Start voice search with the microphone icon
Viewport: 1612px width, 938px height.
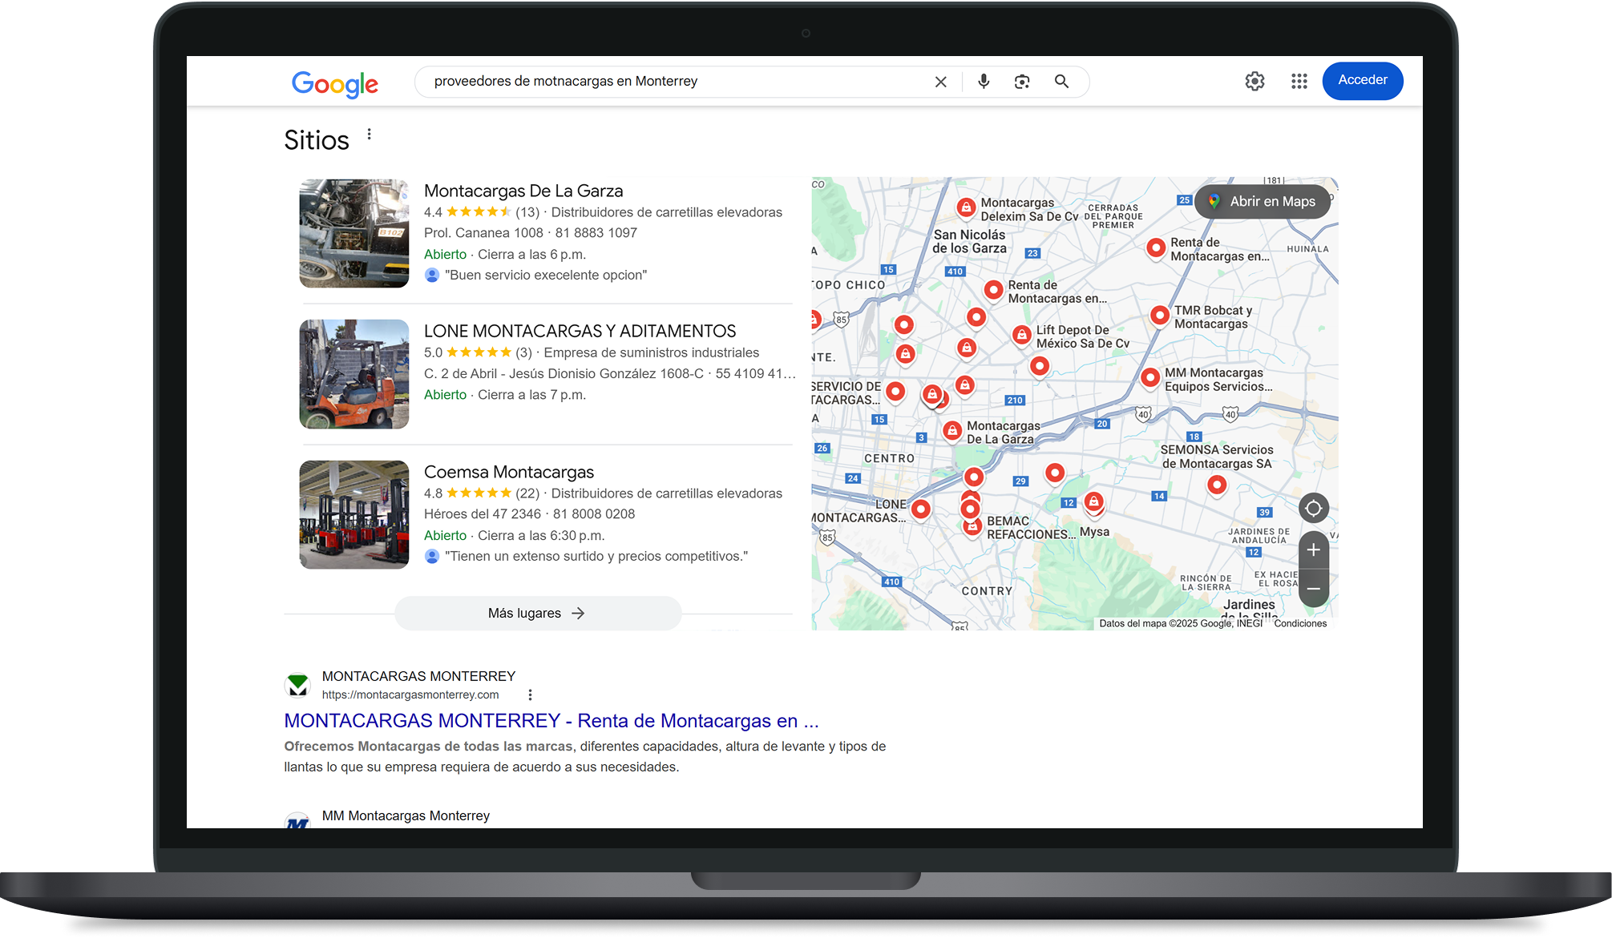click(x=984, y=81)
